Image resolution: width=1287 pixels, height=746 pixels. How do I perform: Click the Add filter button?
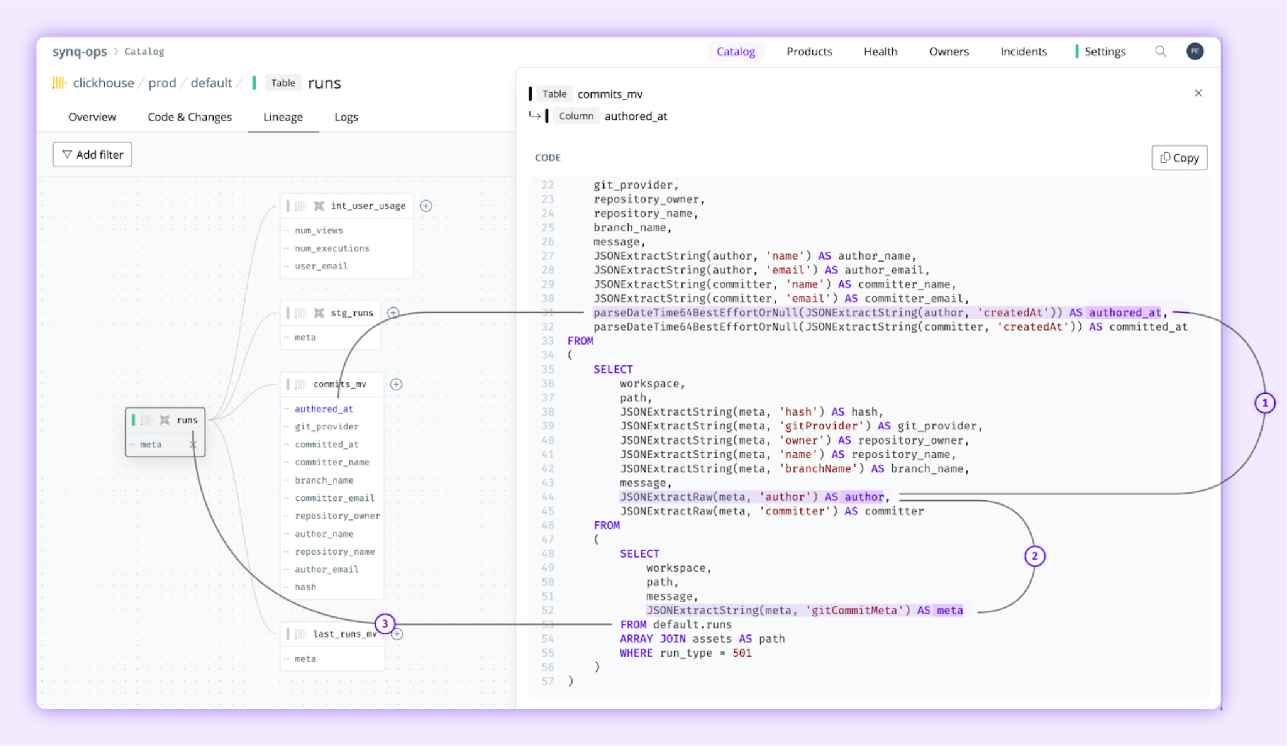coord(92,155)
